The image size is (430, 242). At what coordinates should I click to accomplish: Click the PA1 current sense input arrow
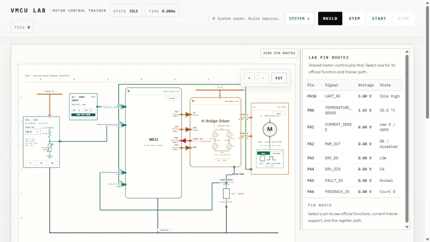(123, 172)
